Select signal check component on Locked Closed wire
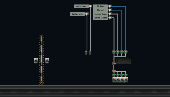Screen dimensions: 170x97 coord(114,52)
